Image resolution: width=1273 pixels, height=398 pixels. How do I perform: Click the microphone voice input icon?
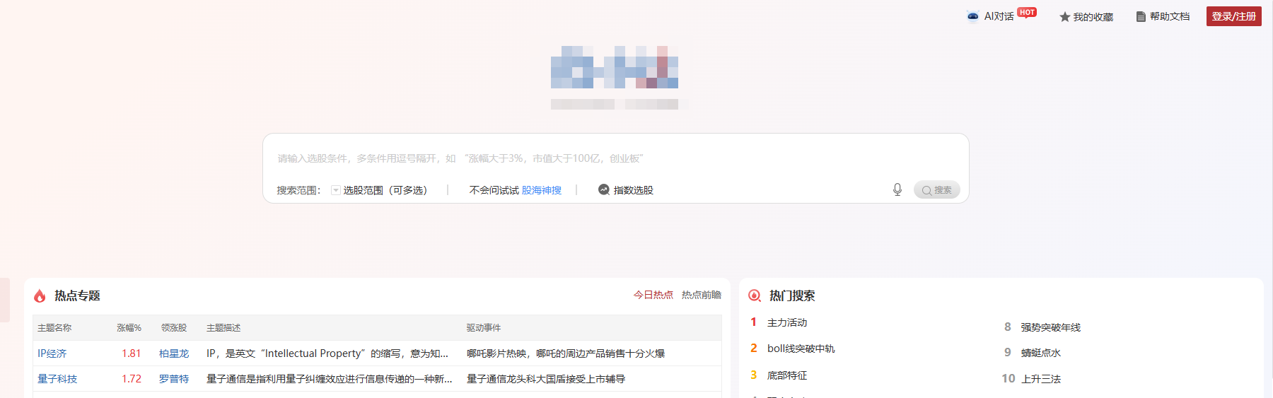(897, 189)
